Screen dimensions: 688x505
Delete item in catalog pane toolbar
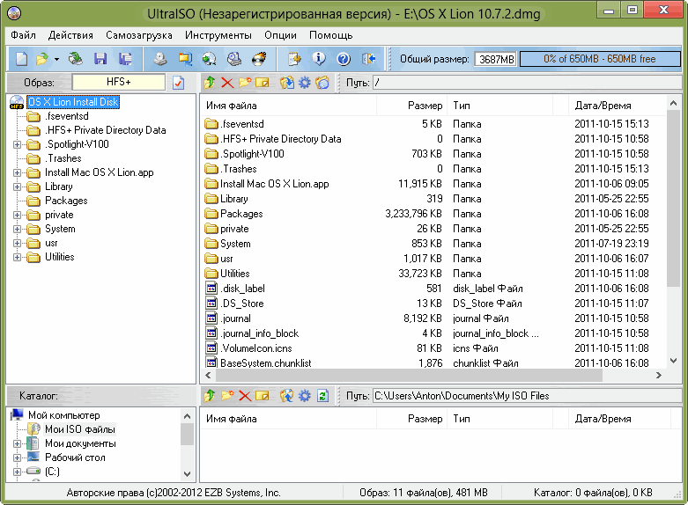coord(245,396)
